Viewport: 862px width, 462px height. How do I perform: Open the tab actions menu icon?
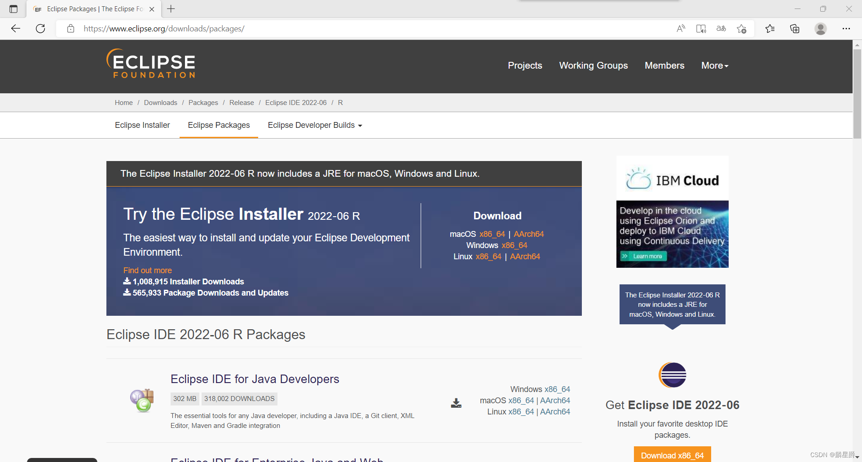point(13,9)
